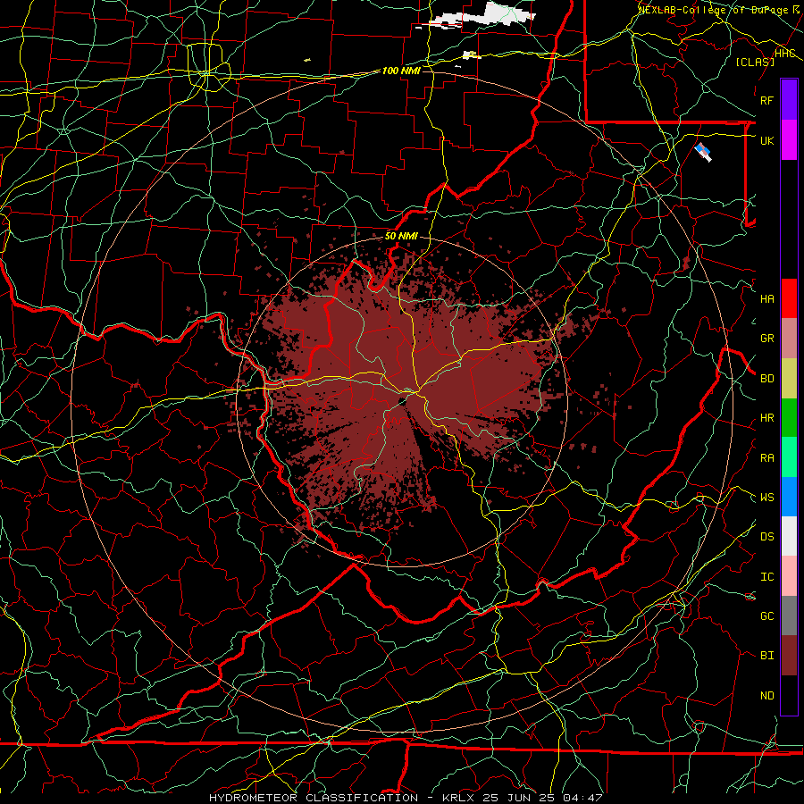Click the "BD" legend label
Image resolution: width=804 pixels, height=804 pixels.
766,378
